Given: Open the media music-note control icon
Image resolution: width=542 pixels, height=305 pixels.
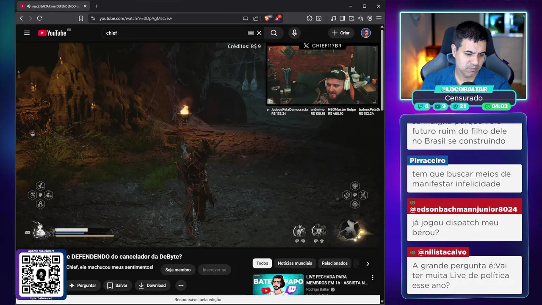Looking at the screenshot, I should (x=333, y=18).
